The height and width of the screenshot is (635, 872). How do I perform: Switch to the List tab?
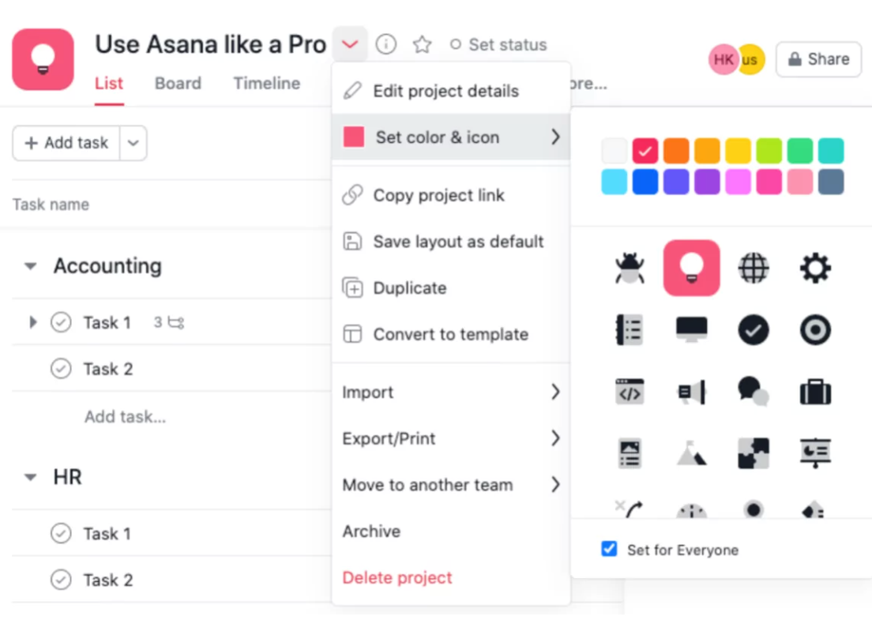[x=109, y=84]
